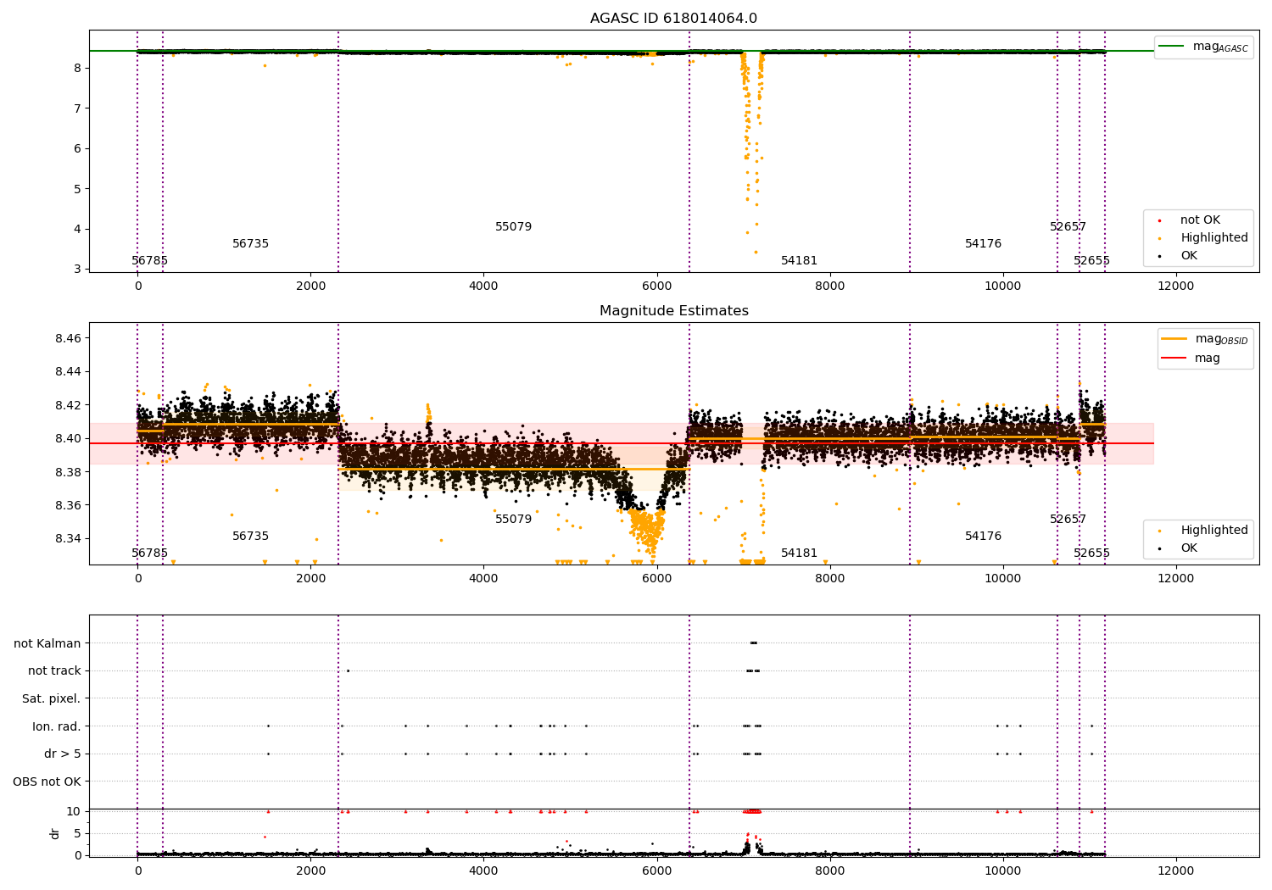Click OBSID label 54181 in the top plot
The image size is (1272, 890).
tap(800, 261)
